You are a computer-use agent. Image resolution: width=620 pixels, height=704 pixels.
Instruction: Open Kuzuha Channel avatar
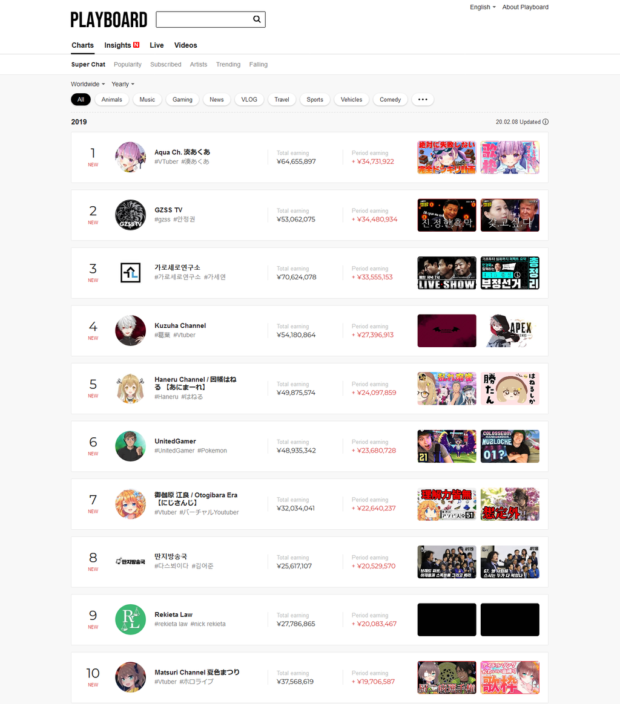click(130, 331)
